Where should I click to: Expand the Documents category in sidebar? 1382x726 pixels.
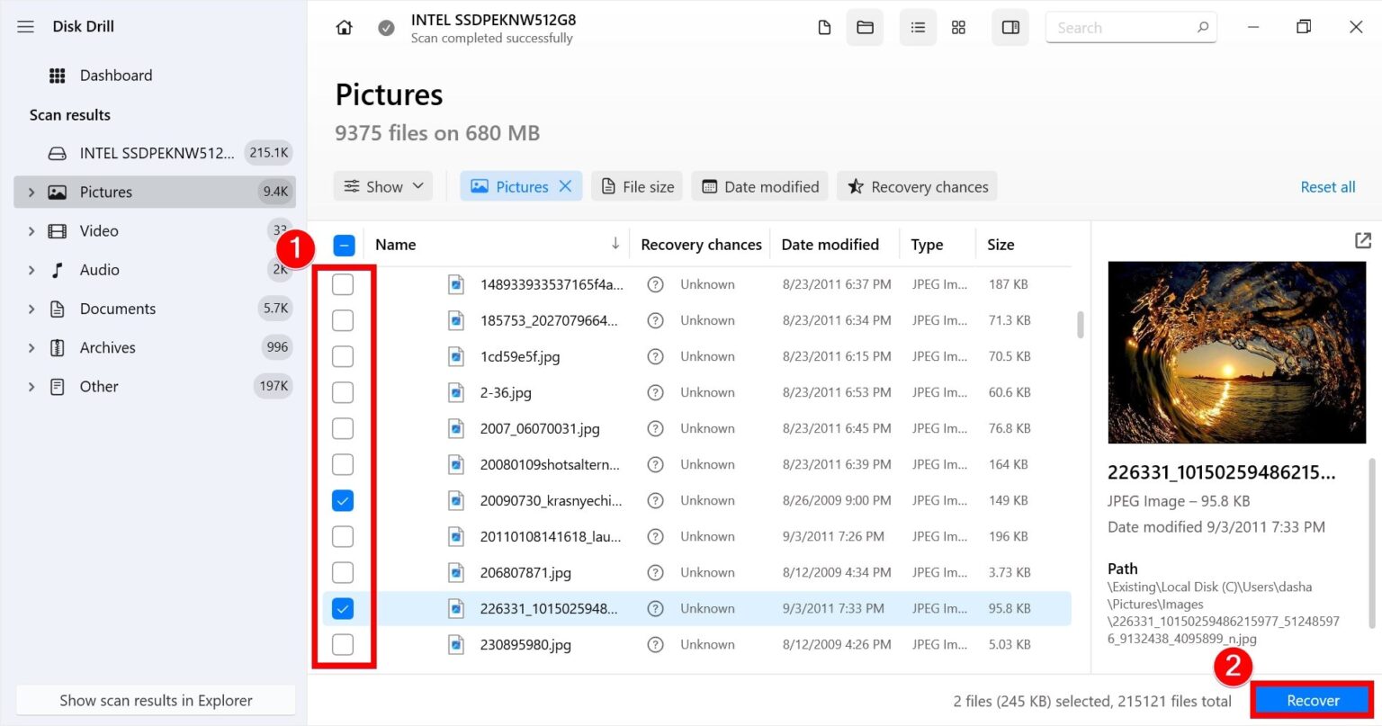(31, 309)
